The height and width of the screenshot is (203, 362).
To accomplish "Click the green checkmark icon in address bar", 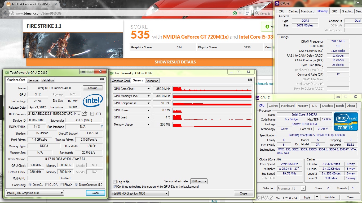I will click(235, 13).
